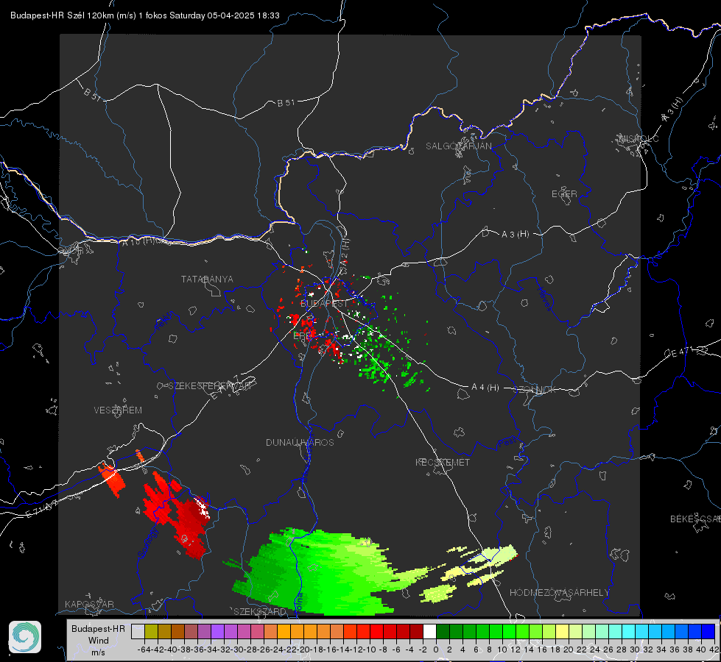Click the HODMEZOVASARHELY city label
Screen dimensions: 721x662
click(559, 593)
